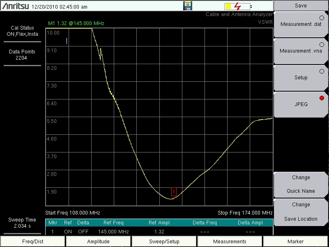This screenshot has width=329, height=247.
Task: Click the yellow battery level block
Action: click(x=228, y=7)
